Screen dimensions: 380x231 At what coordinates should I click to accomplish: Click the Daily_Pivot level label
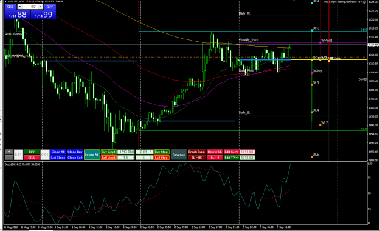246,70
